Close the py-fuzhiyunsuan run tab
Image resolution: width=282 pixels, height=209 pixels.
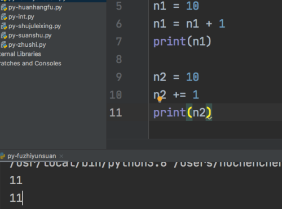click(61, 156)
